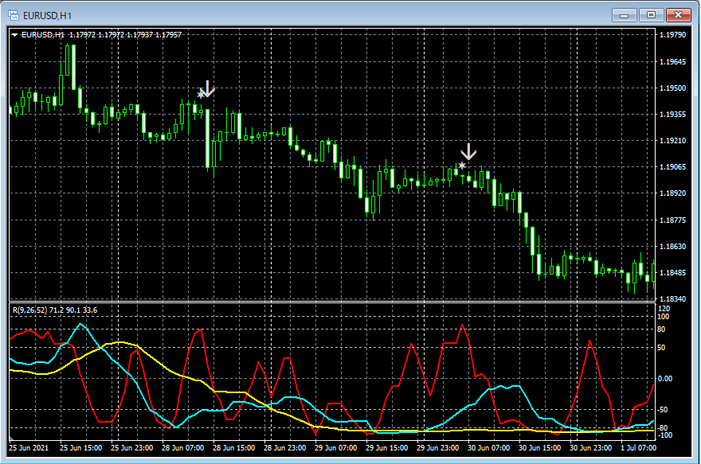
Task: Maximize the EURUSD,H1 chart window
Action: [651, 14]
